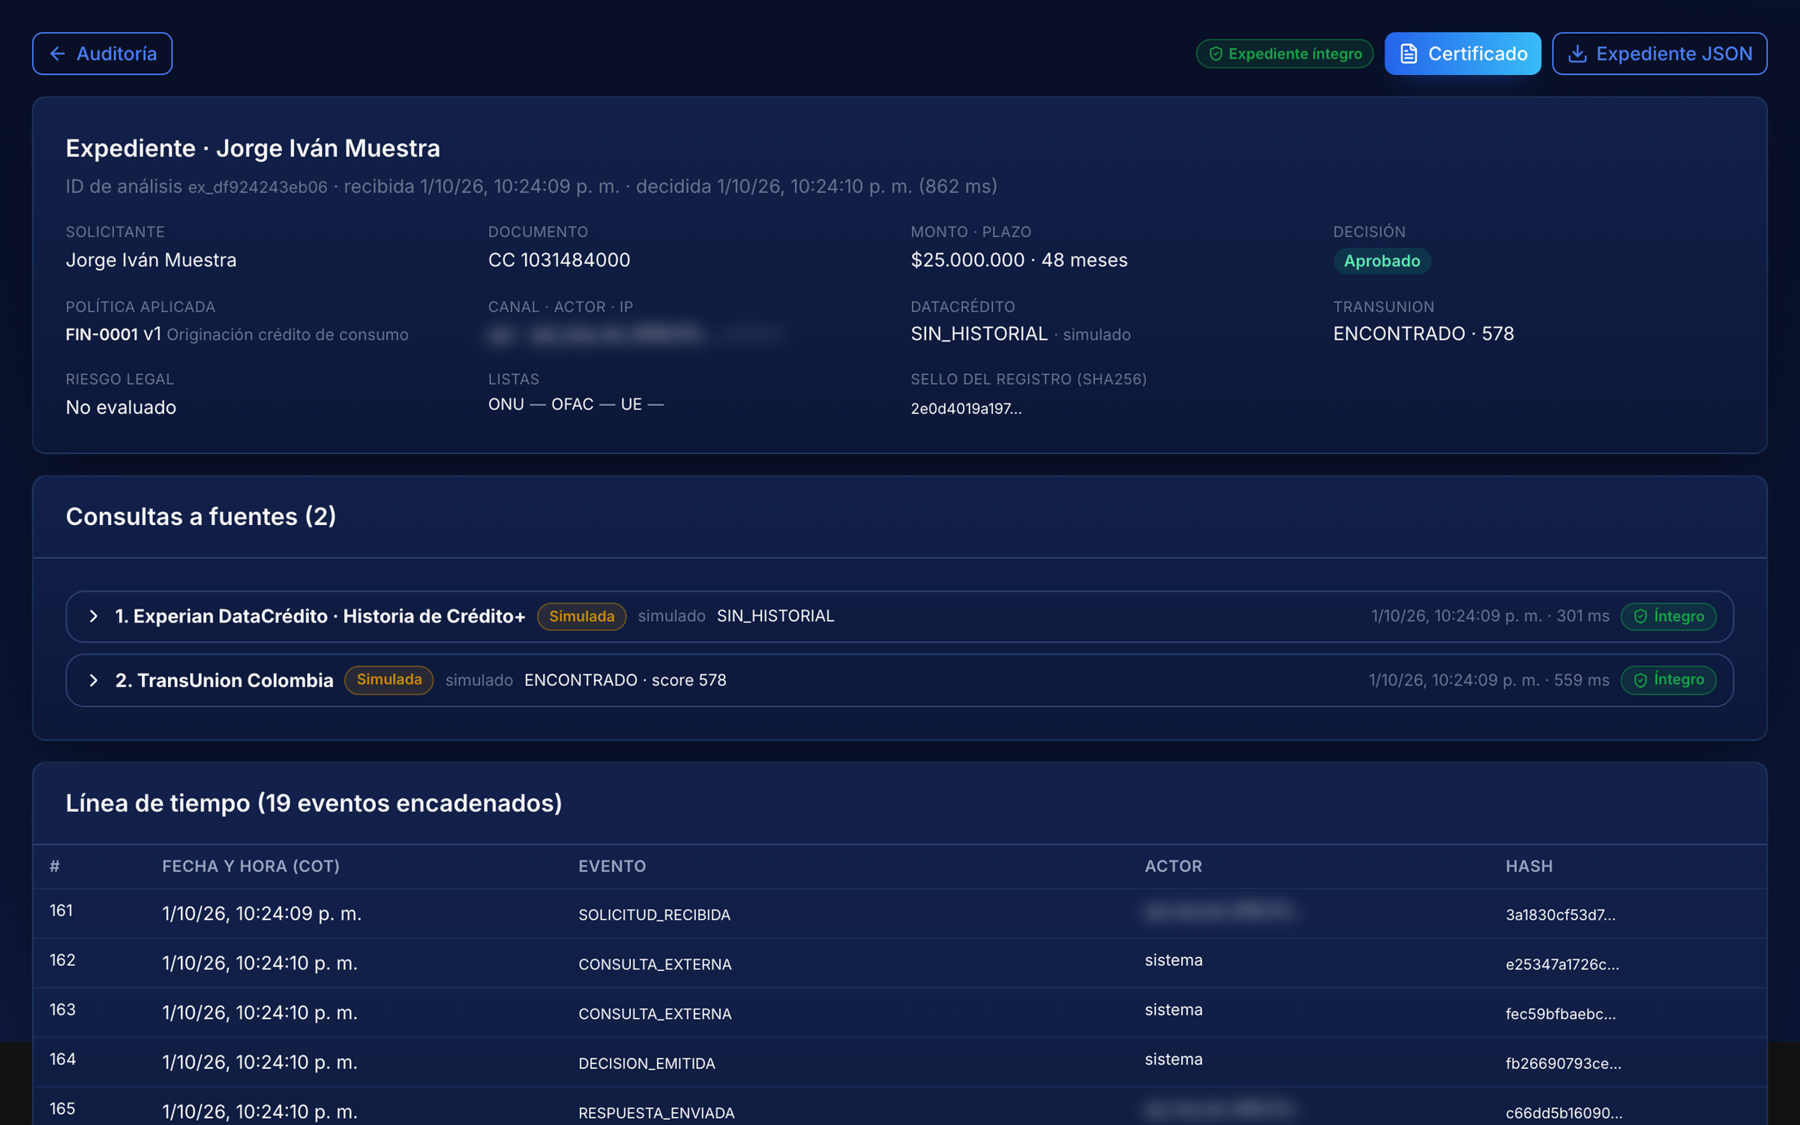Click SIN_HISTORIAL result in Experian row
The image size is (1800, 1125).
pos(775,616)
